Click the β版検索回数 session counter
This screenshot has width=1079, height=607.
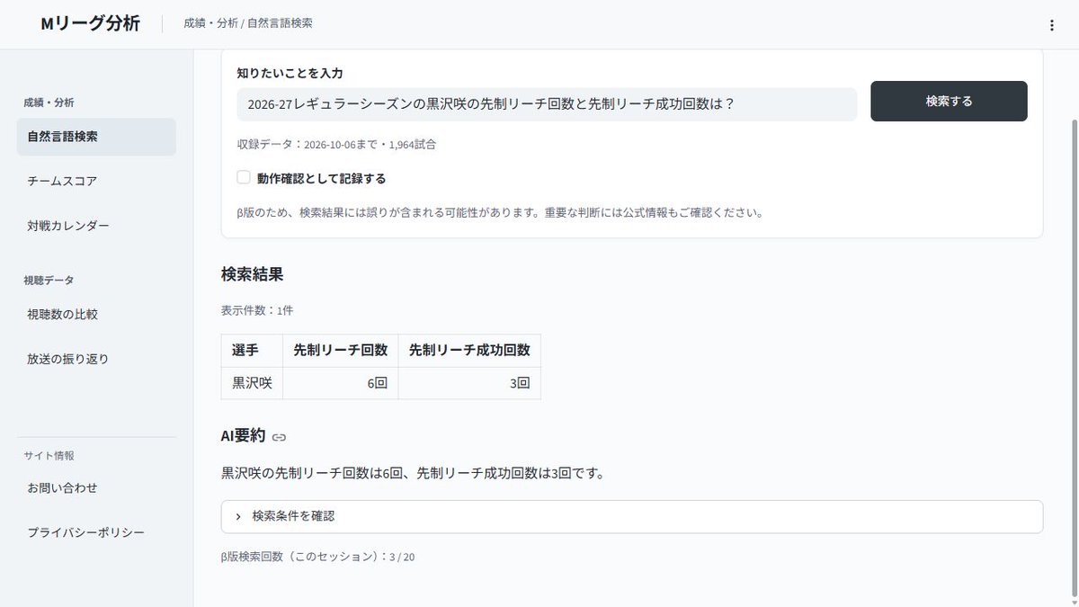pyautogui.click(x=318, y=557)
